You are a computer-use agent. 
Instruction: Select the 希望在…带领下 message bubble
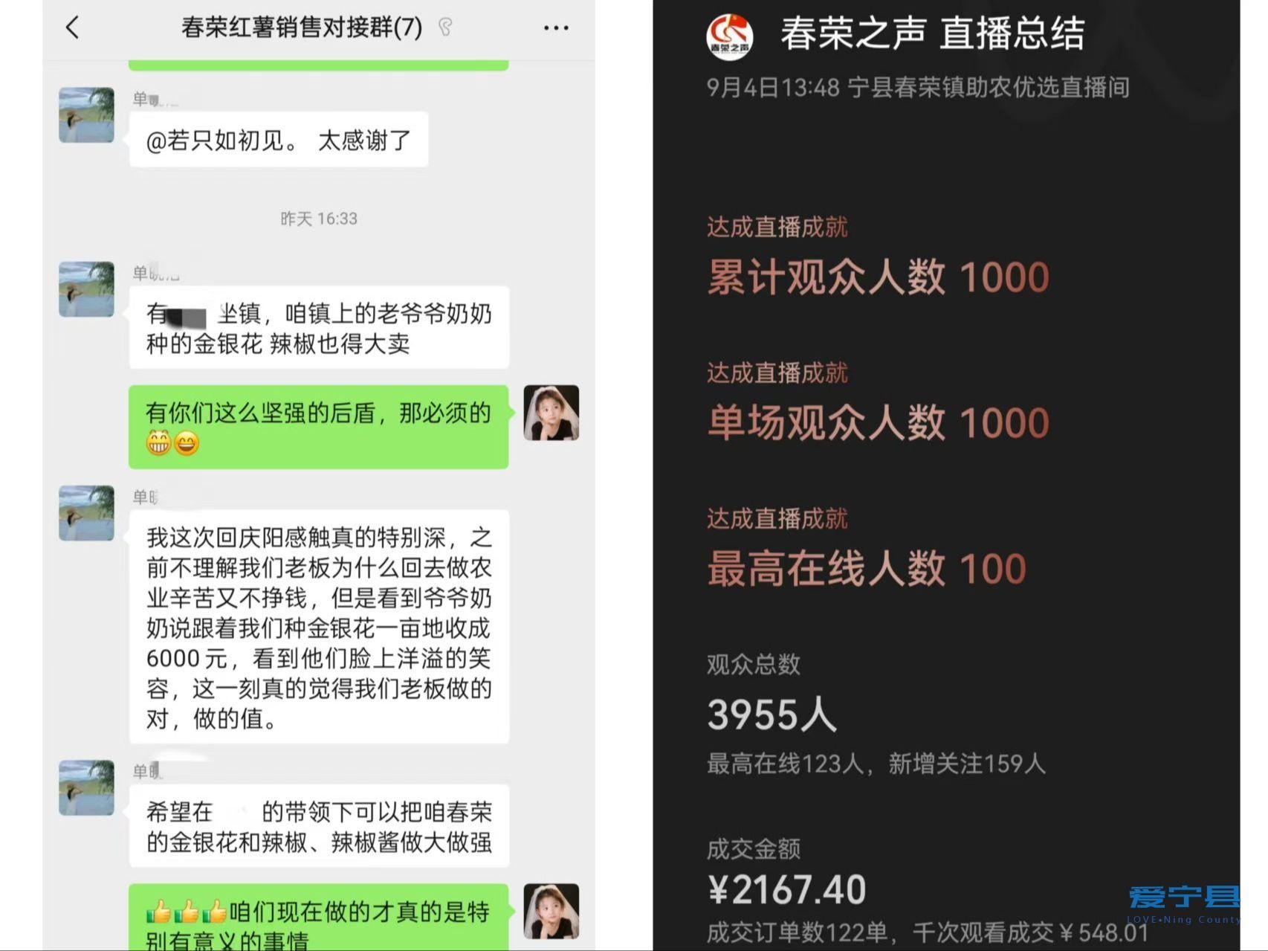318,826
